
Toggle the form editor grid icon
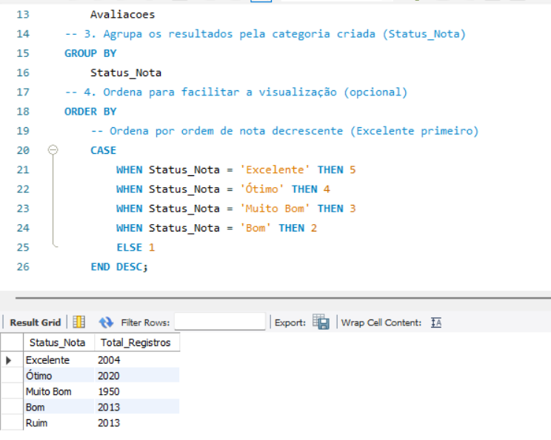(x=79, y=322)
